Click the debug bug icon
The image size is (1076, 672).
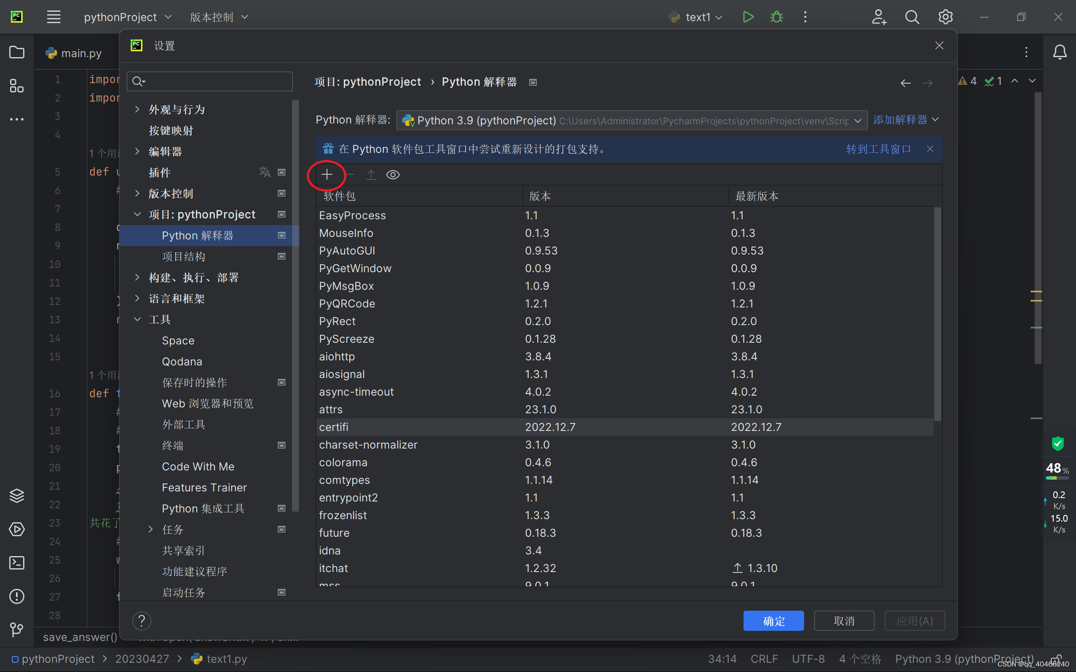776,17
